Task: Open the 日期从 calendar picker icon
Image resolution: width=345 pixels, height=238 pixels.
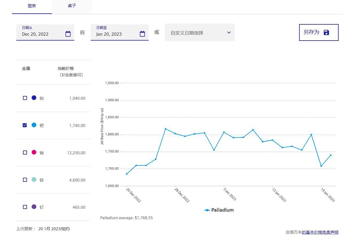Action: pyautogui.click(x=68, y=34)
